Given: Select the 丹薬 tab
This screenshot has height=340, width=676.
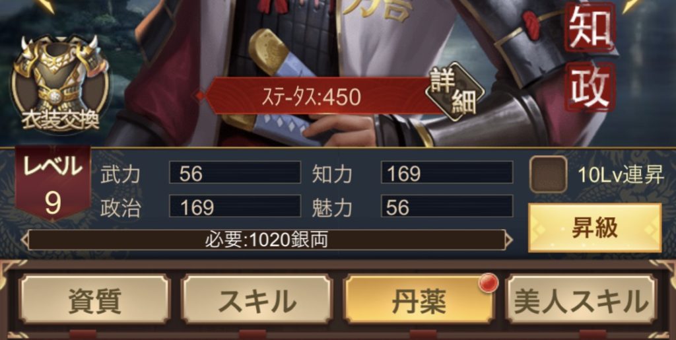Looking at the screenshot, I should (x=419, y=299).
